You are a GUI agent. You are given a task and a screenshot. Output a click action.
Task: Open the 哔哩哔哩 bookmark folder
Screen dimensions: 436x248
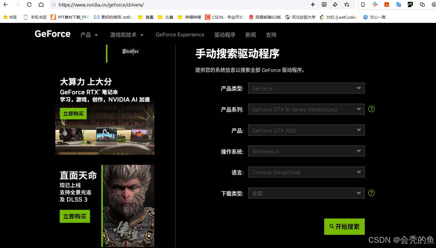coord(189,17)
